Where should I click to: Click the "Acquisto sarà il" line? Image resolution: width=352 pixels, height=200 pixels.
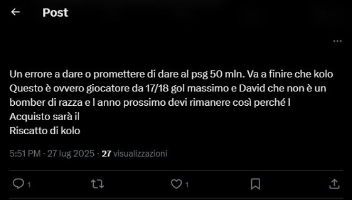coord(44,117)
